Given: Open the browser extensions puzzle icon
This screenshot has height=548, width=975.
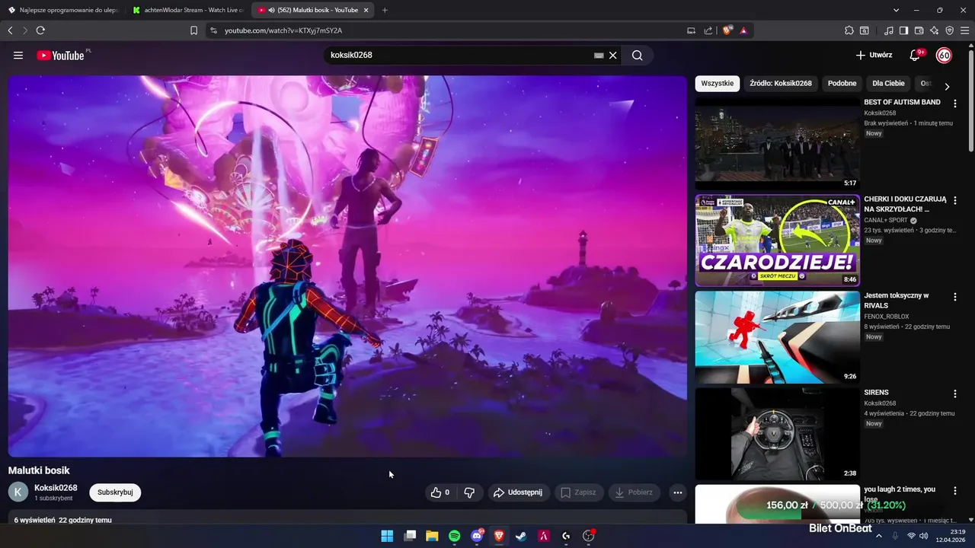Looking at the screenshot, I should pyautogui.click(x=849, y=30).
